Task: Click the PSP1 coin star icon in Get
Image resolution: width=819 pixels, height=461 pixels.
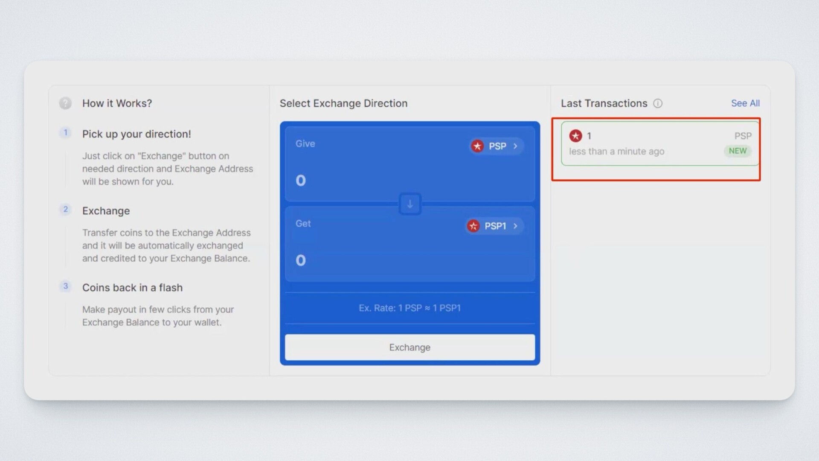Action: pyautogui.click(x=473, y=226)
